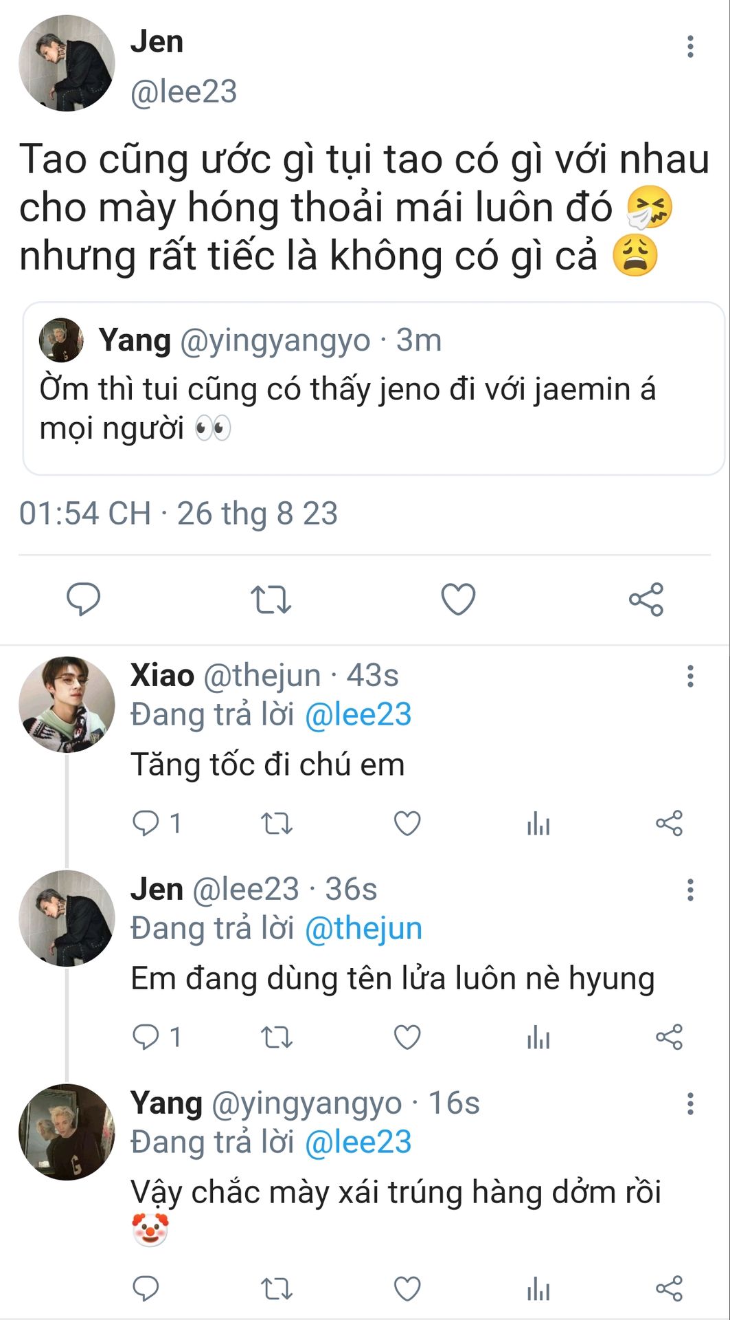Share Jen's reply to @thejun
This screenshot has height=1320, width=730.
(x=669, y=1037)
